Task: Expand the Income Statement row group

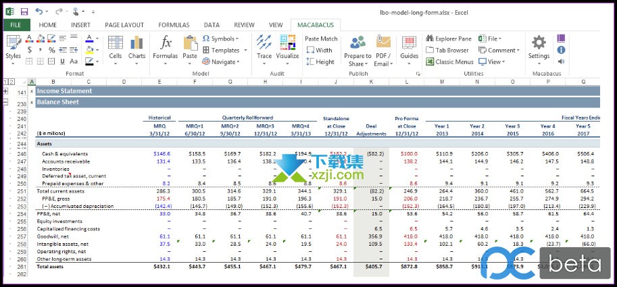Action: 5,92
